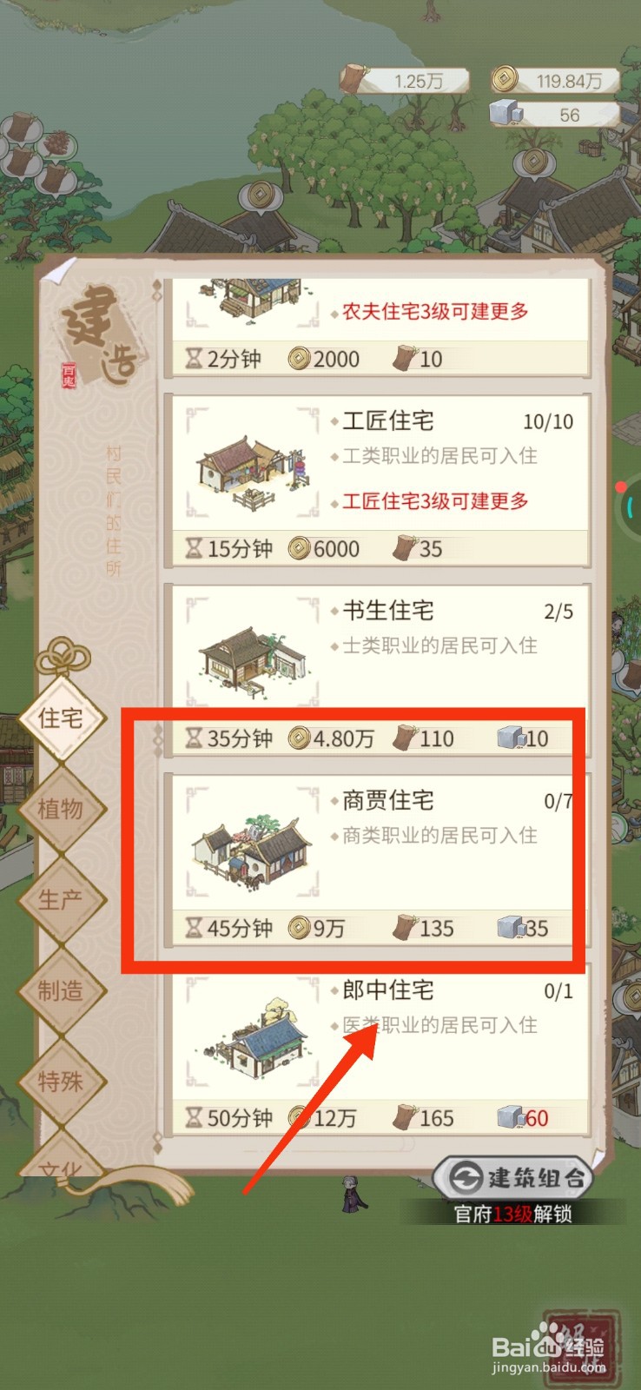Tap the wood resource icon in top bar
641x1390 pixels.
click(354, 78)
